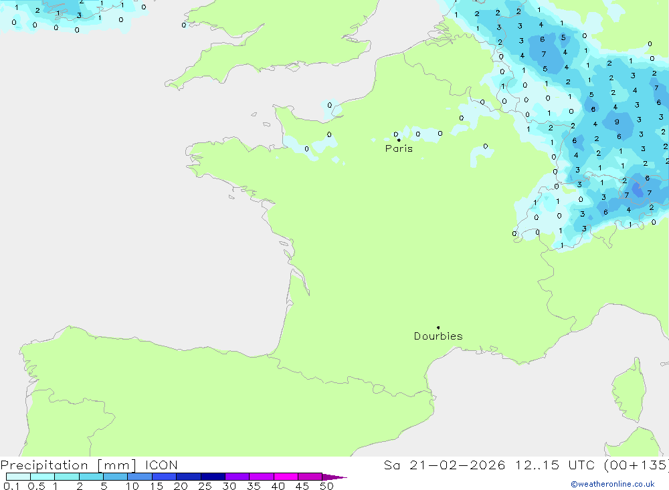
Task: Click the precipitation value 9 on the map
Action: [x=617, y=122]
